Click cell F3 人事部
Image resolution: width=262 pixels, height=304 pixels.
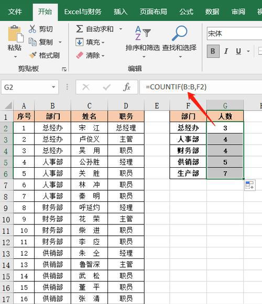click(188, 139)
